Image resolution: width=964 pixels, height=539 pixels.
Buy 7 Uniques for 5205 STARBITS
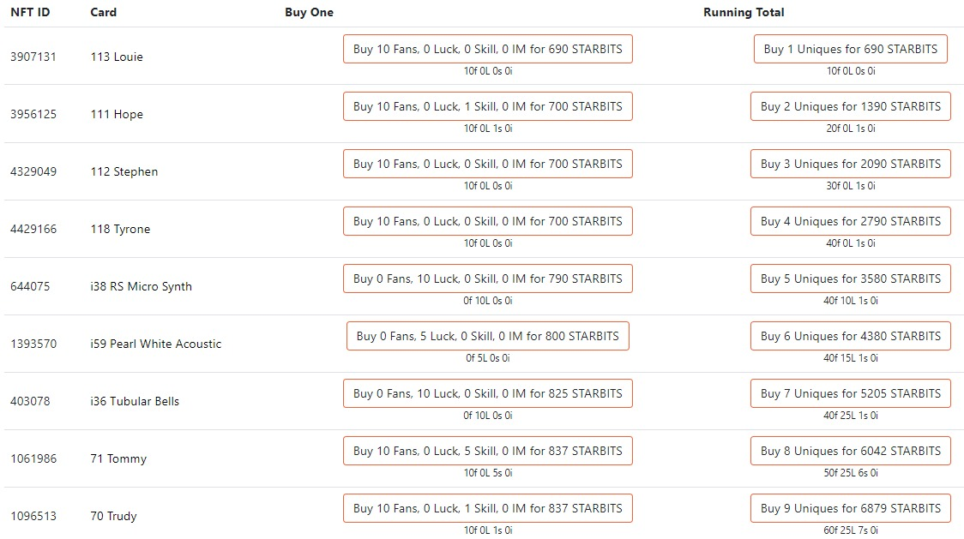pos(850,394)
